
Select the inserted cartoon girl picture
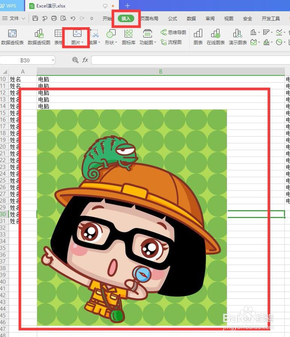(x=132, y=218)
